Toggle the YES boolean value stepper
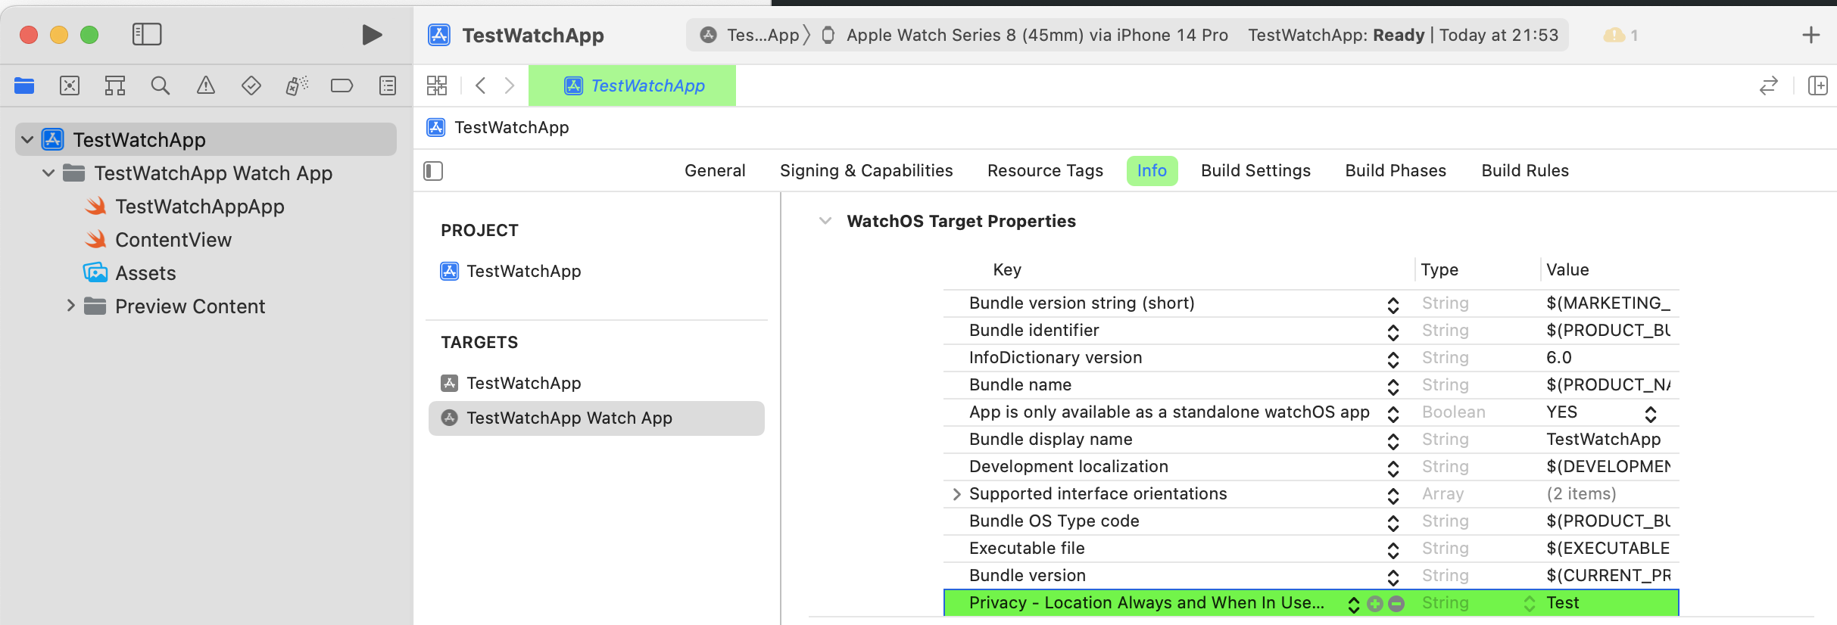Viewport: 1837px width, 625px height. pyautogui.click(x=1651, y=413)
